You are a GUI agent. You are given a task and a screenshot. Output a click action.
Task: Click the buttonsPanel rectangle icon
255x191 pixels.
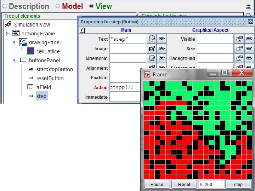[x=23, y=60]
